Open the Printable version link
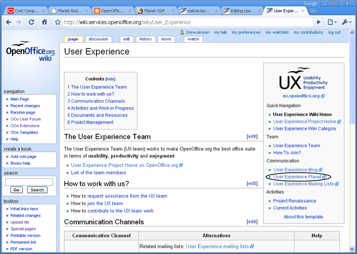357x254 pixels. coord(25,236)
